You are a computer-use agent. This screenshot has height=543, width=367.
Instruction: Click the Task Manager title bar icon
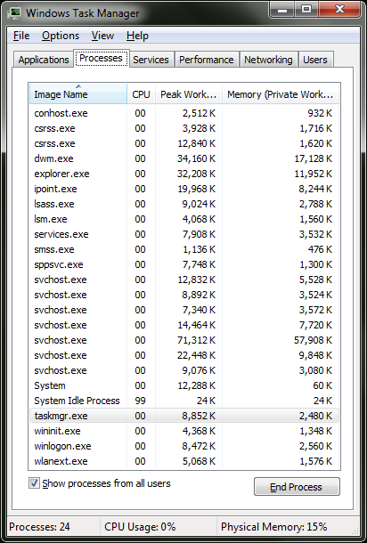click(x=14, y=12)
